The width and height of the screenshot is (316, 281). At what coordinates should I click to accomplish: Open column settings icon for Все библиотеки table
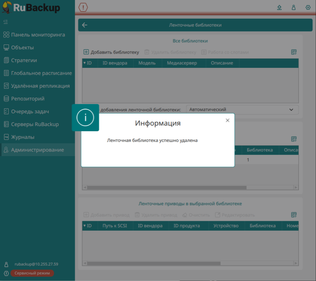point(294,52)
